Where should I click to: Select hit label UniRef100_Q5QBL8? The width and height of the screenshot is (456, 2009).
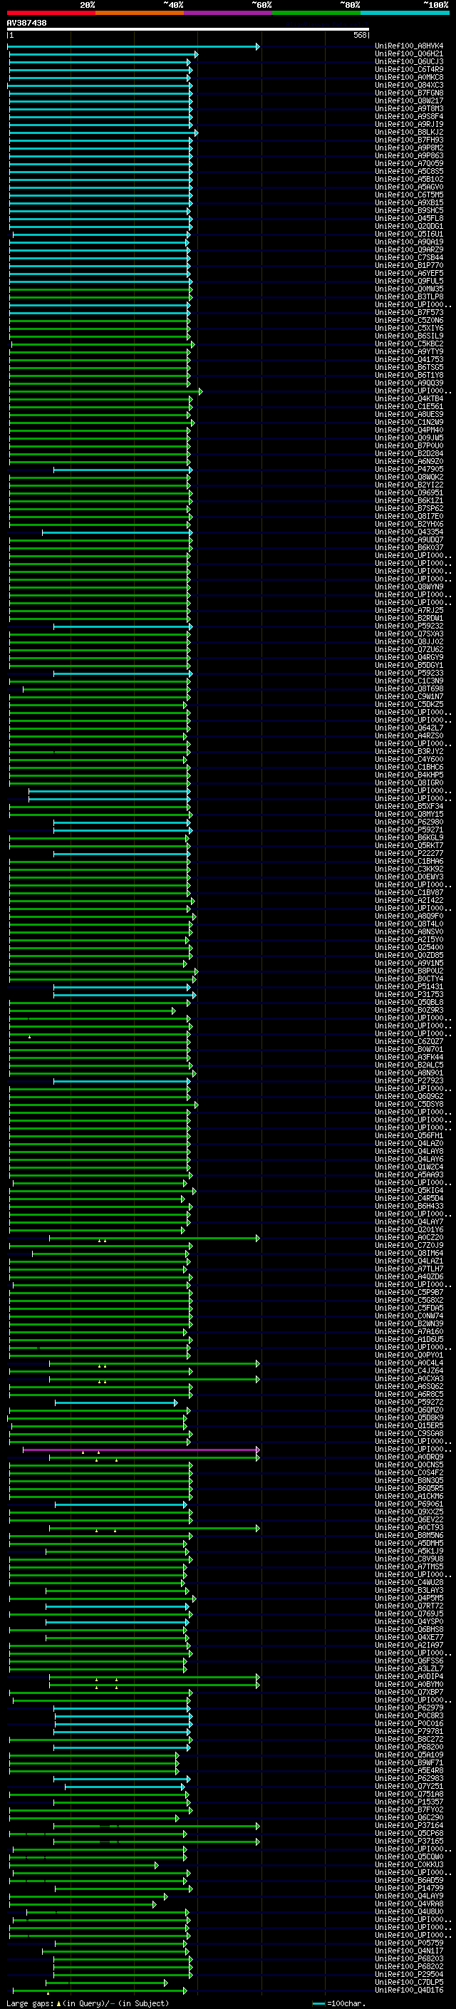409,1002
